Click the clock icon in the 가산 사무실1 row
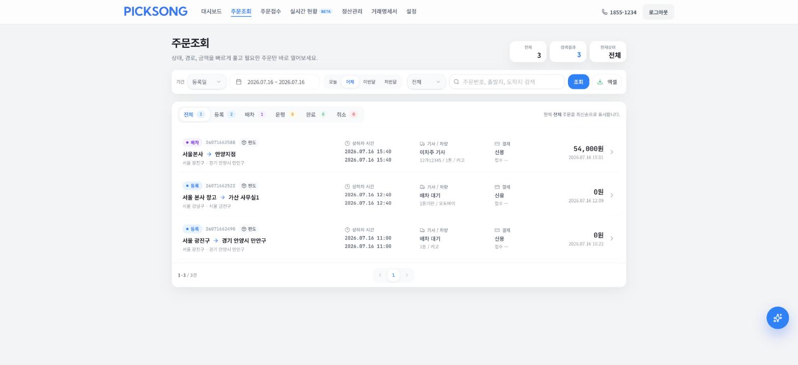The height and width of the screenshot is (365, 798). tap(348, 187)
